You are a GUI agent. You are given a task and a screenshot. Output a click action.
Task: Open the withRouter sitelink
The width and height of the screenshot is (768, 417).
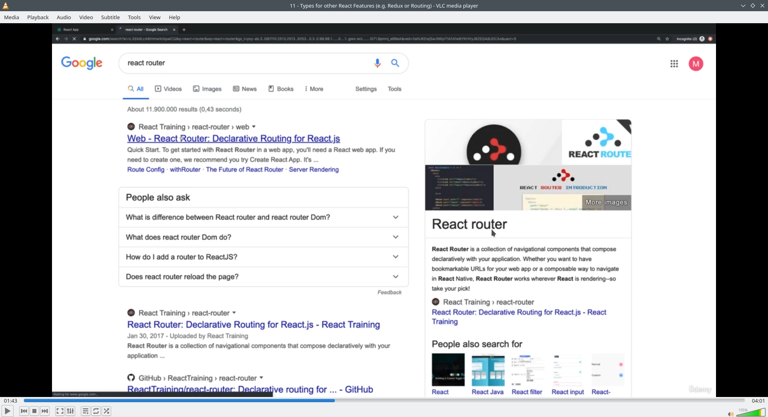(185, 170)
